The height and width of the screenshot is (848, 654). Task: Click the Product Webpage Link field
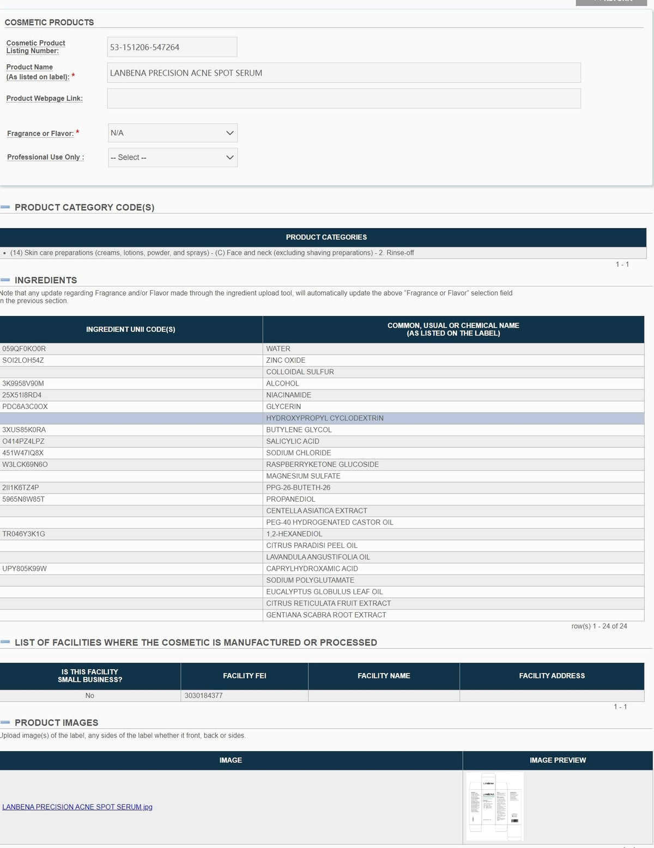(344, 99)
